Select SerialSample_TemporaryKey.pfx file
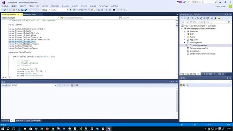This screenshot has width=233, height=131. (202, 54)
